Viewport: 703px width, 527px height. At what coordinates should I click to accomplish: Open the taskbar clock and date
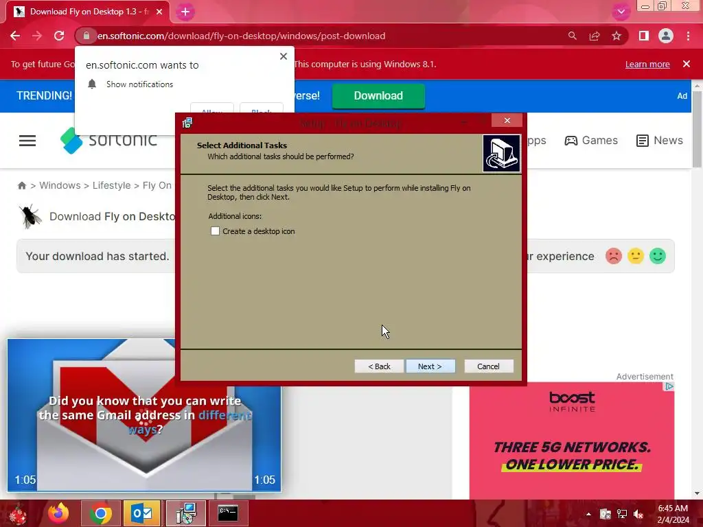tap(673, 514)
